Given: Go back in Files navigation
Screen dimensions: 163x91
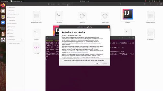Looking at the screenshot, I should [8, 4].
